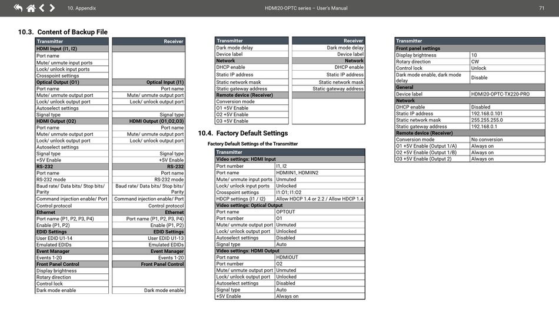Select port name value 'OPTOUT'
The width and height of the screenshot is (559, 314).
(x=285, y=211)
